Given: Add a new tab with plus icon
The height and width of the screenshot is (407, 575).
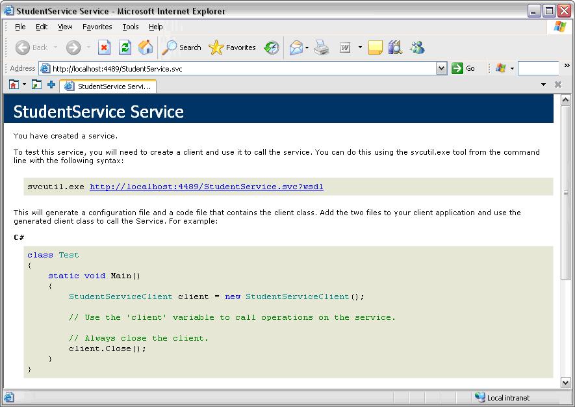Looking at the screenshot, I should tap(51, 85).
